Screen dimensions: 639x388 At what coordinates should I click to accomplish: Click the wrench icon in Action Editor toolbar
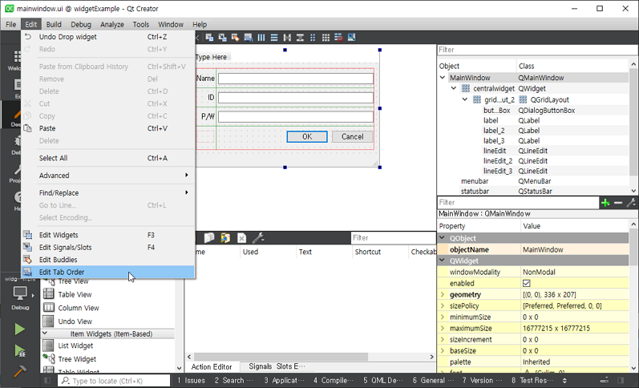point(258,238)
